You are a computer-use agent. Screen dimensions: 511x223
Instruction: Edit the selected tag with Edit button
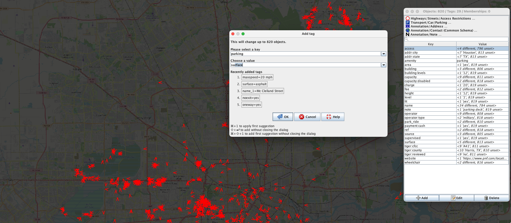pyautogui.click(x=457, y=198)
